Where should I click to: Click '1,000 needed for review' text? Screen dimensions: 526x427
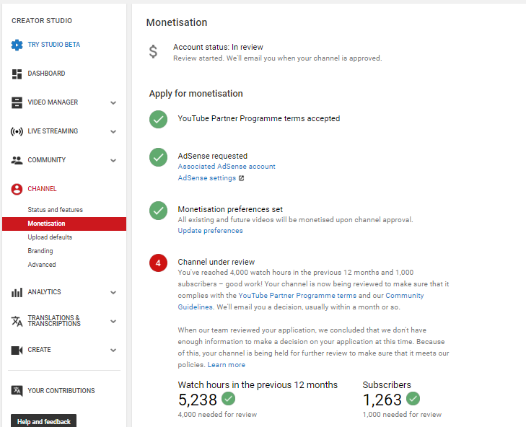402,415
